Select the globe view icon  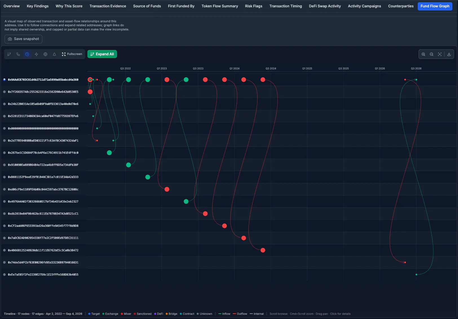coord(45,54)
